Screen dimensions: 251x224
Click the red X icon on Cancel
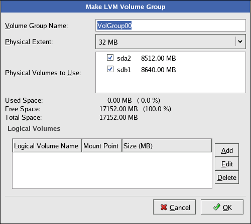[164, 207]
